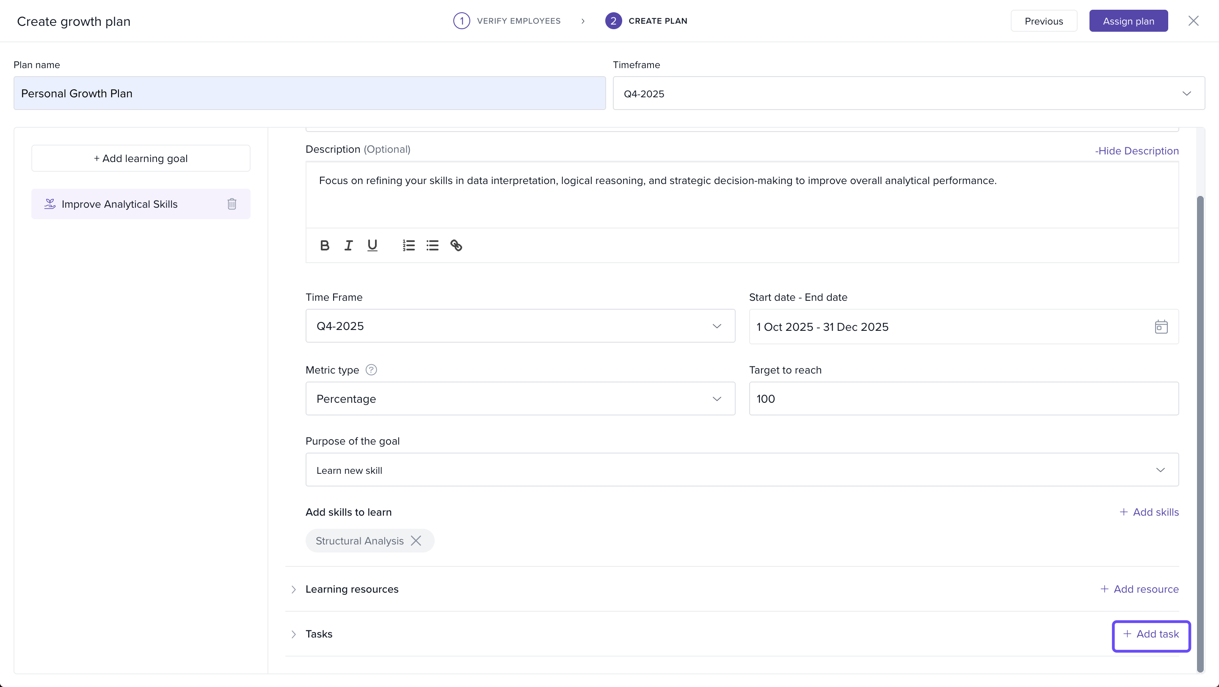
Task: Select Improve Analytical Skills goal in sidebar
Action: [x=120, y=204]
